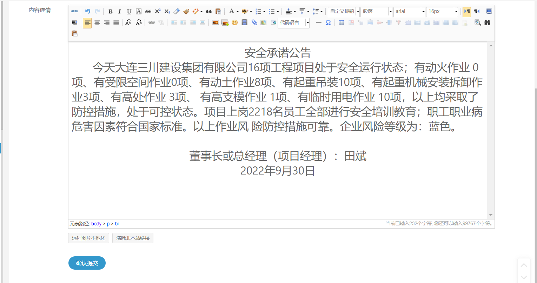This screenshot has height=283, width=537.
Task: Insert an iframe or webpage
Action: click(x=273, y=22)
